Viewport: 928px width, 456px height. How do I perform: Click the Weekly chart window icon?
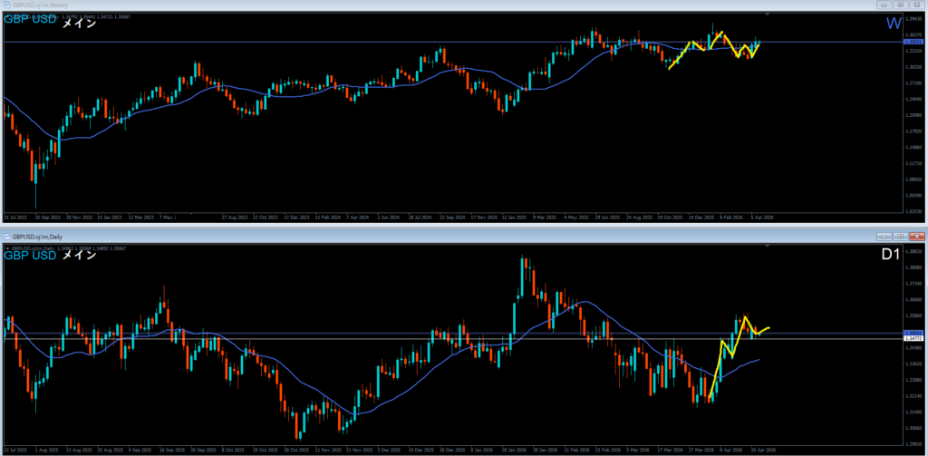pyautogui.click(x=7, y=5)
